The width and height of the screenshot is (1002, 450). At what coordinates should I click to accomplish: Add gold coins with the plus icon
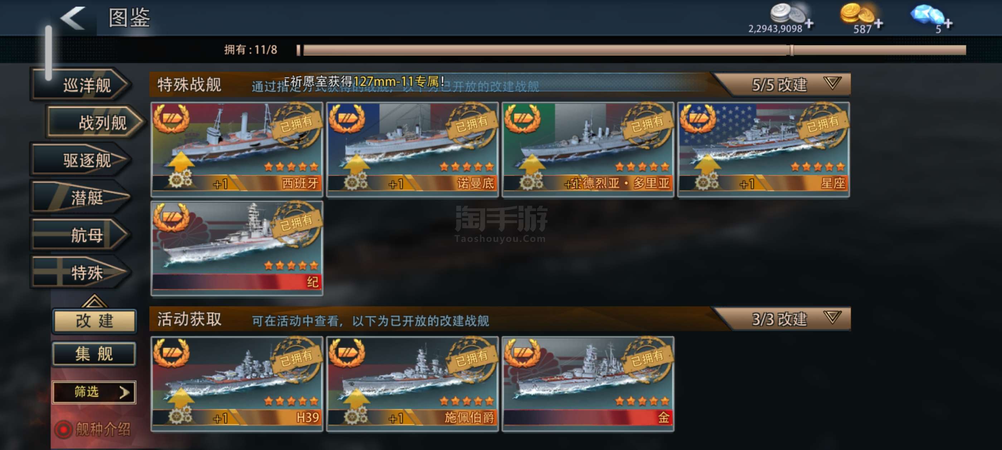pyautogui.click(x=879, y=24)
